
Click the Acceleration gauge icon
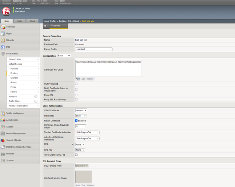click(3, 120)
